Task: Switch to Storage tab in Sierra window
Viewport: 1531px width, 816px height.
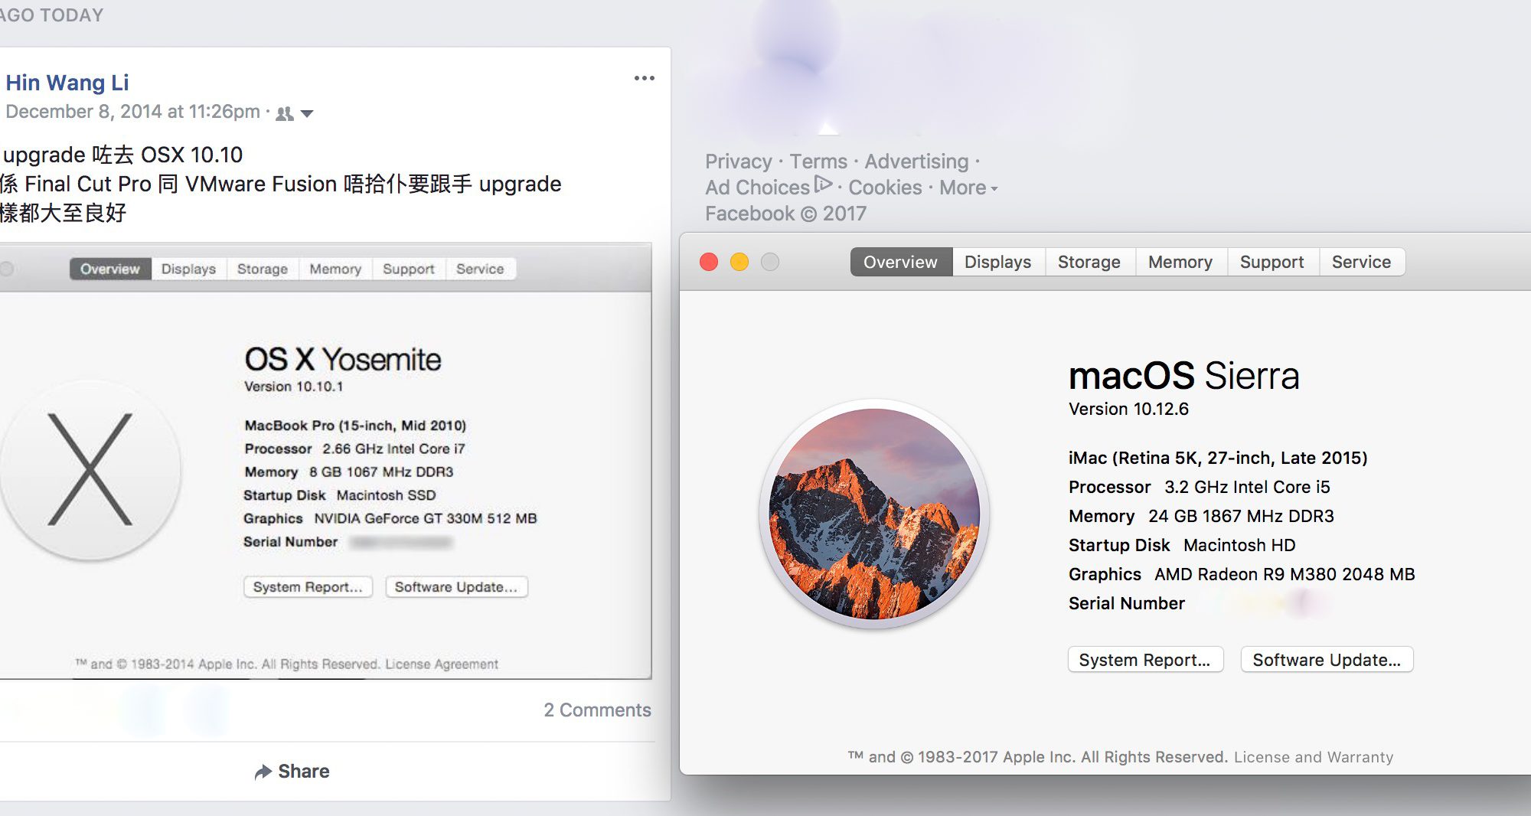Action: tap(1089, 262)
